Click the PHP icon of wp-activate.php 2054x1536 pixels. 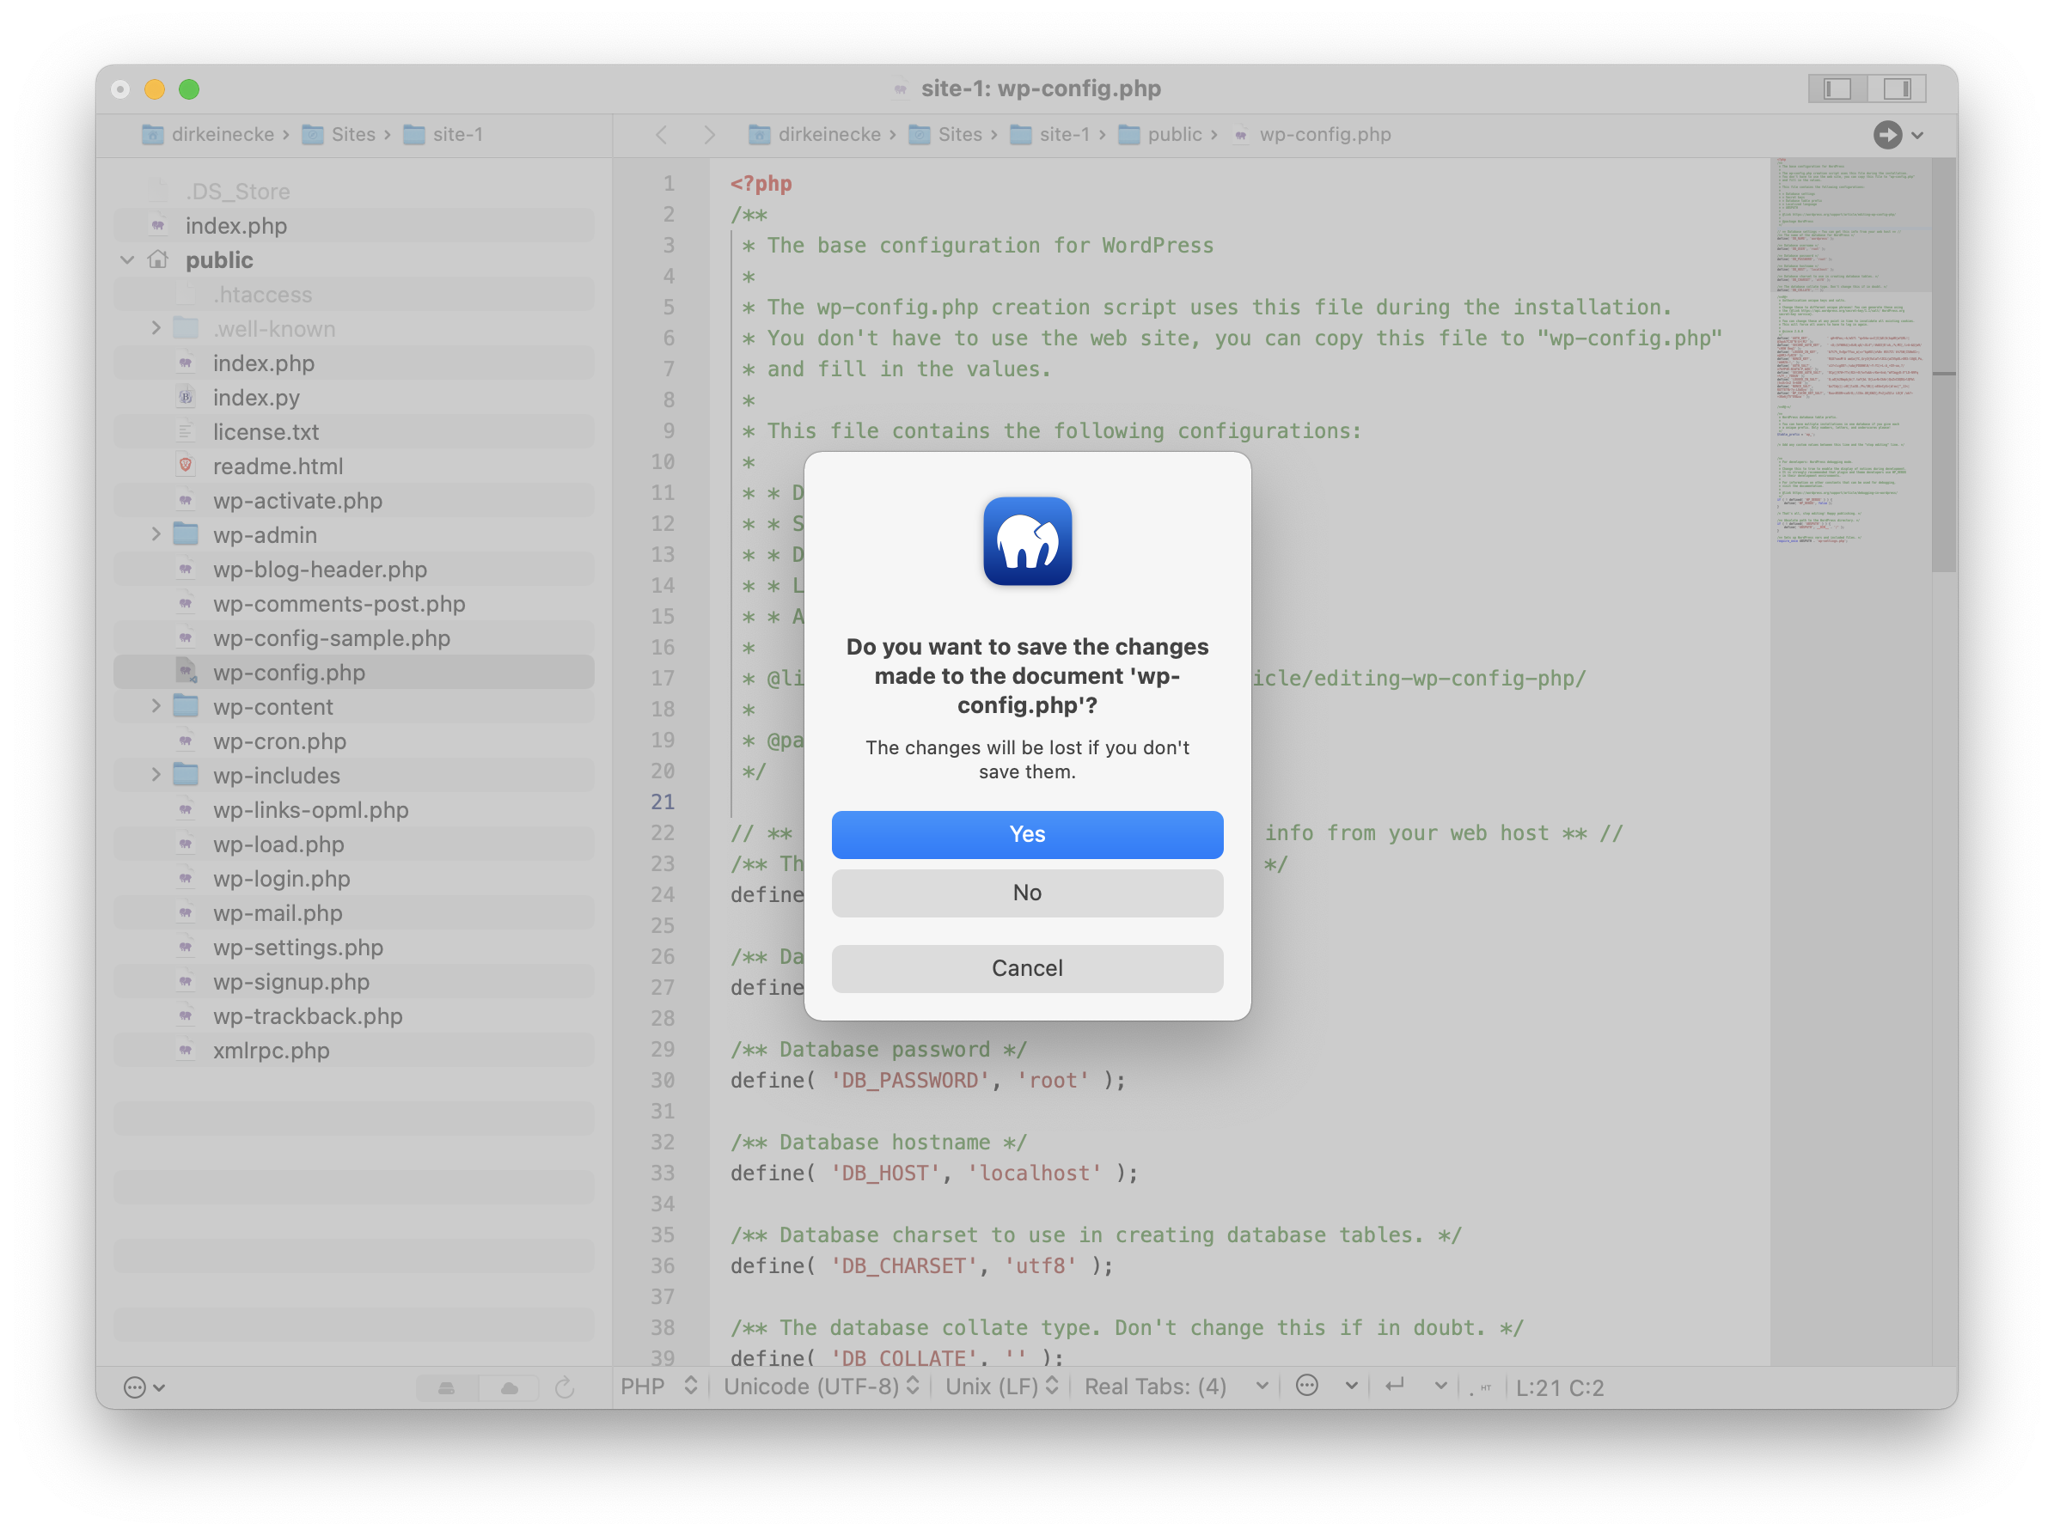[186, 500]
